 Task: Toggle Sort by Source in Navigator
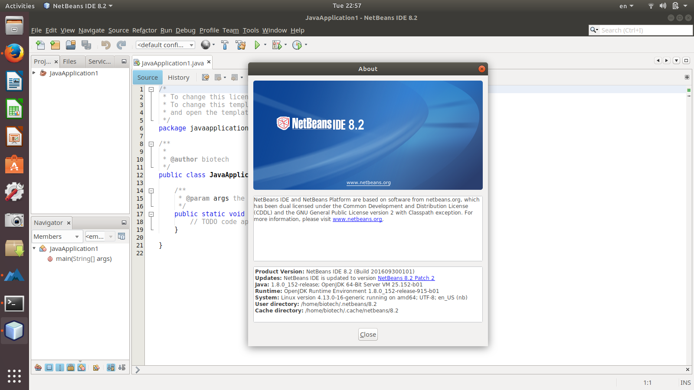point(122,367)
